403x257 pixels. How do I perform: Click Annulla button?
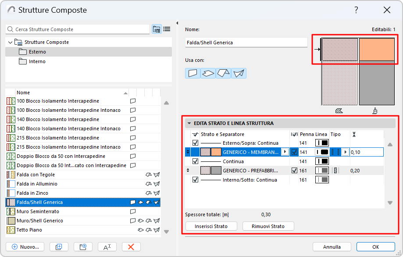pos(332,247)
